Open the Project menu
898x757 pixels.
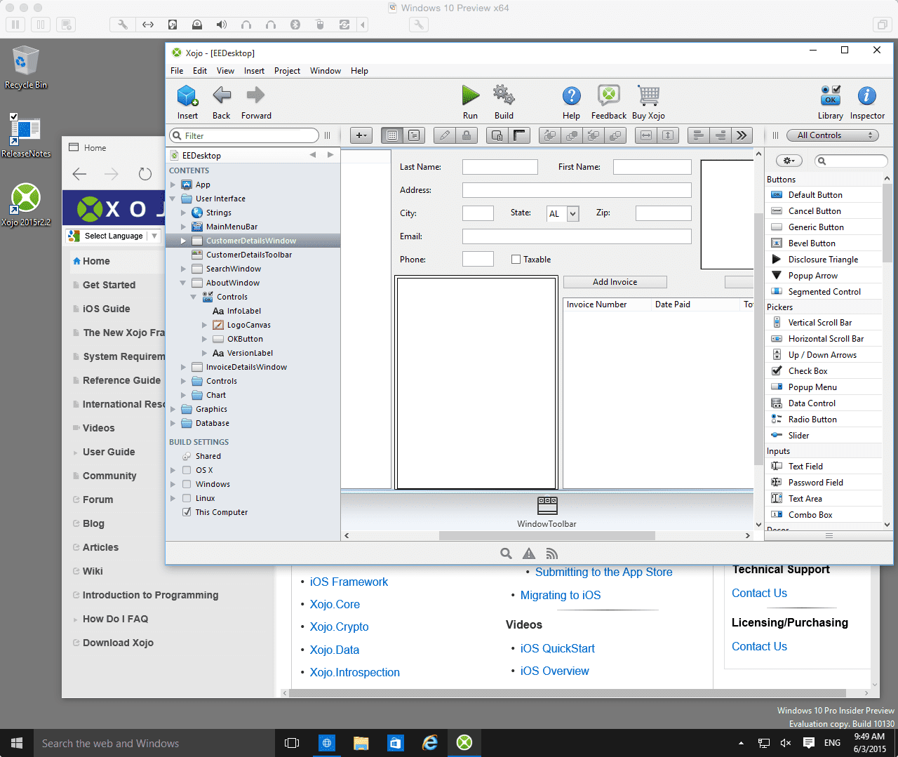[287, 71]
